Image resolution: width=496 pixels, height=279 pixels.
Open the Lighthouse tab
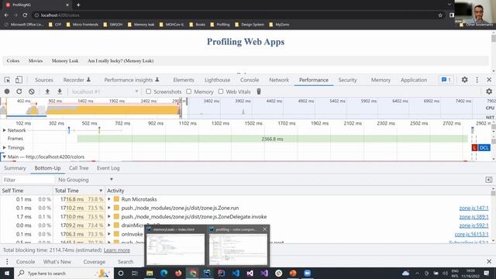point(217,80)
